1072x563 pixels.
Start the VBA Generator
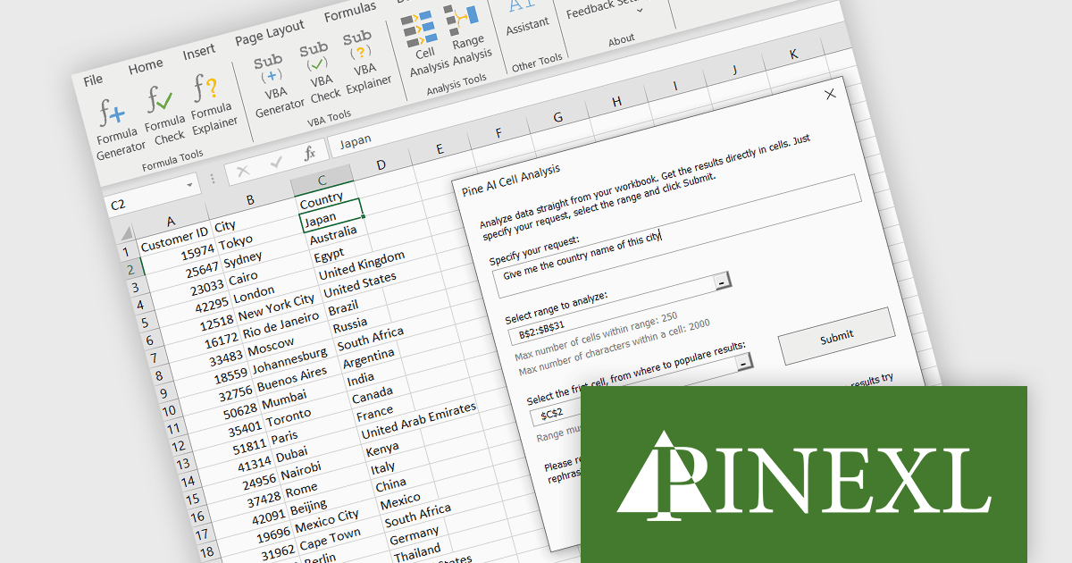point(277,87)
